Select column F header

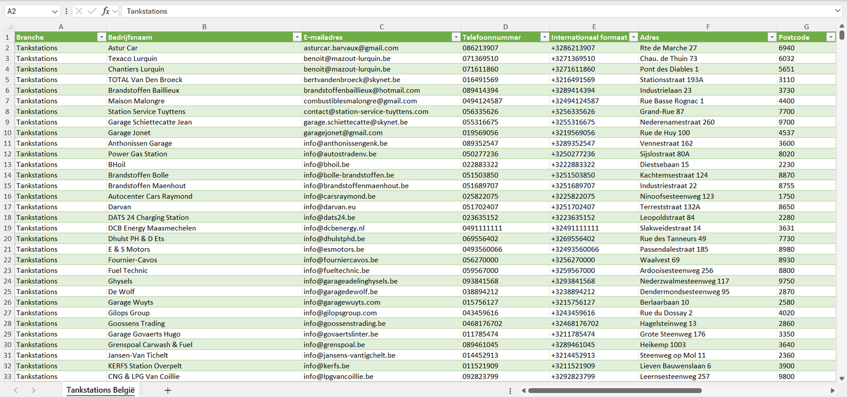tap(707, 27)
